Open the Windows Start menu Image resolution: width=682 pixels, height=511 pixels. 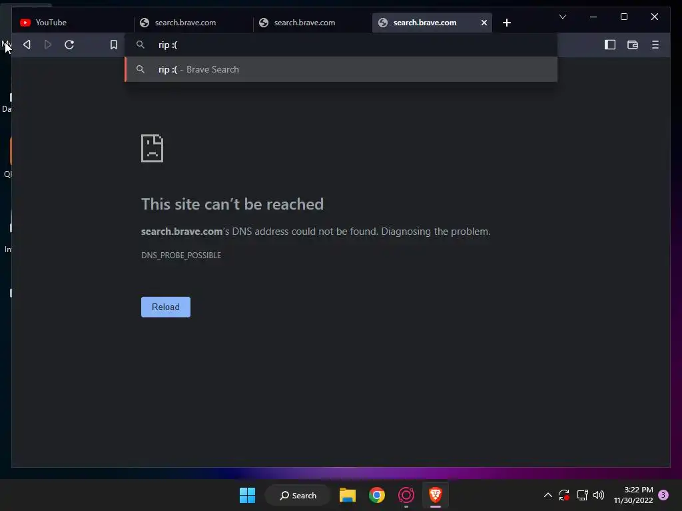(x=248, y=495)
